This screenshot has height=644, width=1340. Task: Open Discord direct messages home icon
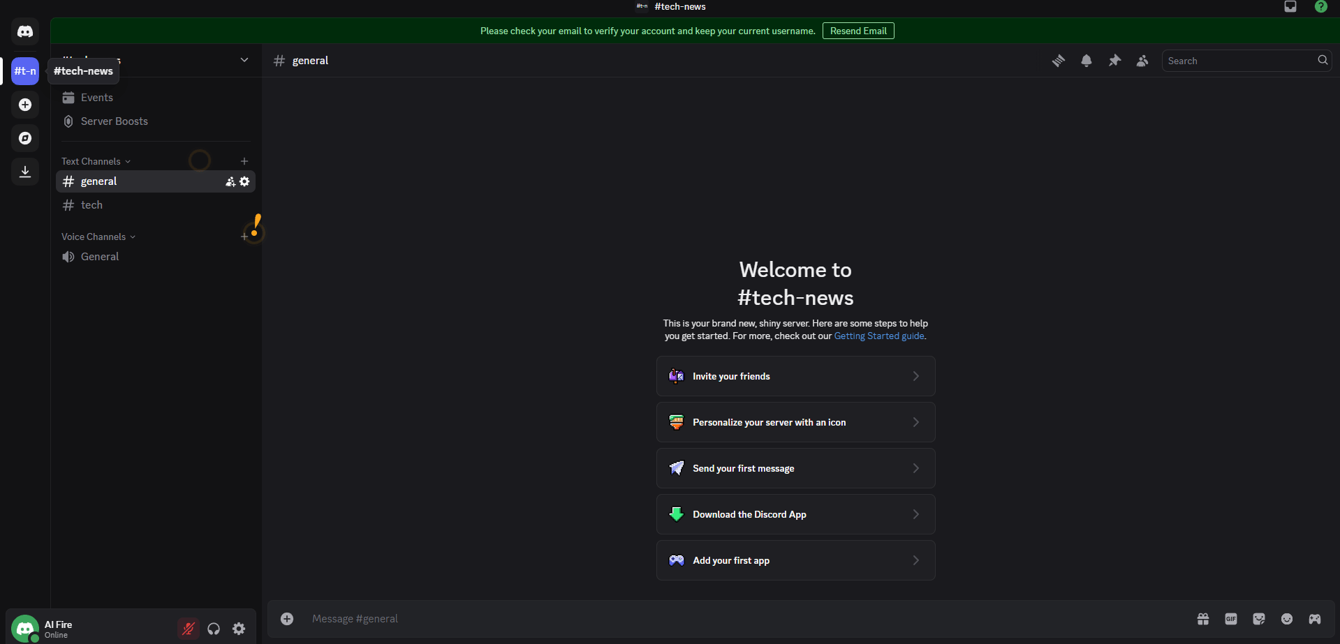click(x=25, y=31)
